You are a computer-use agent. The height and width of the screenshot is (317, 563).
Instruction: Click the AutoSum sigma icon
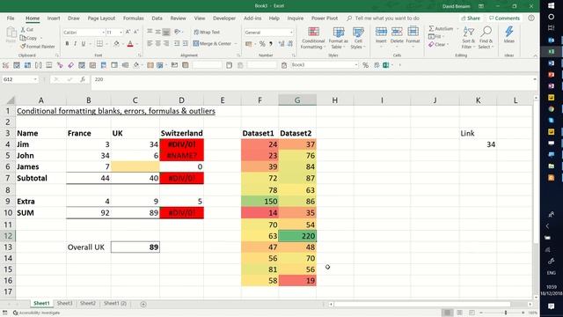[x=431, y=28]
